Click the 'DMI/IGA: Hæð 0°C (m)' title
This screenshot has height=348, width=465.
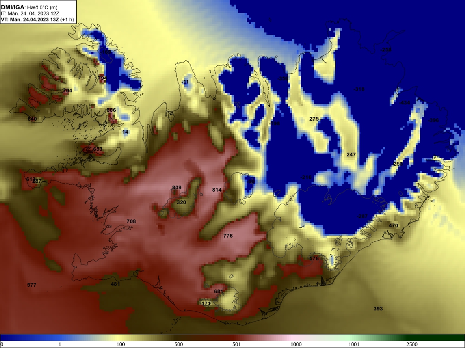29,7
